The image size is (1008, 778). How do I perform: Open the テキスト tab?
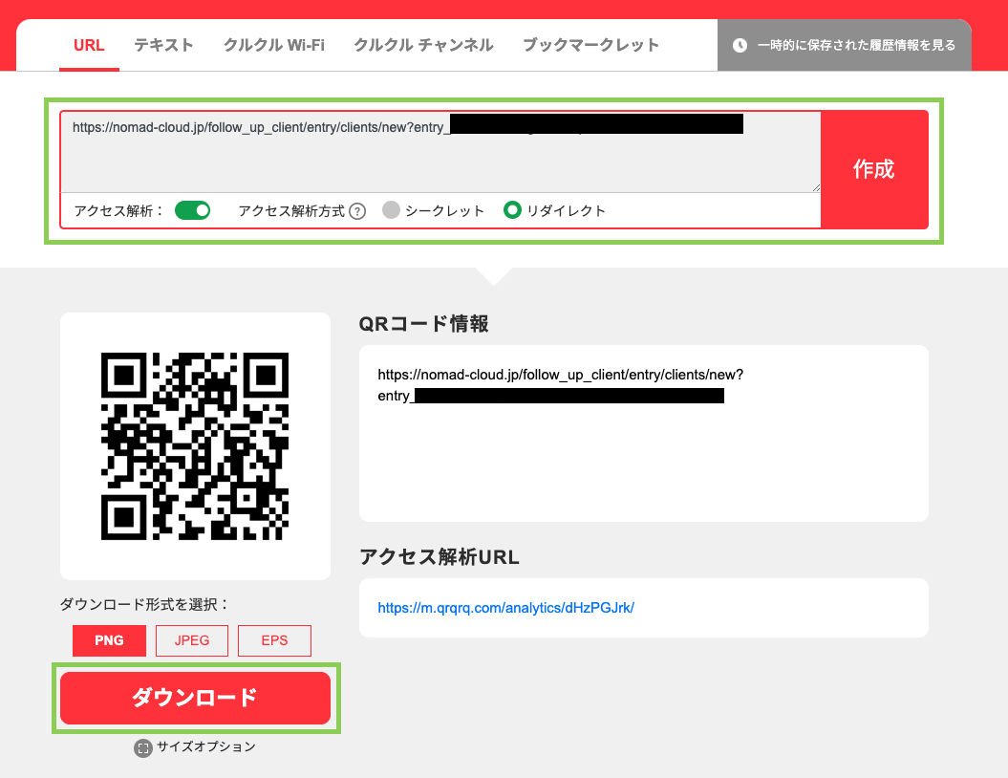[163, 45]
